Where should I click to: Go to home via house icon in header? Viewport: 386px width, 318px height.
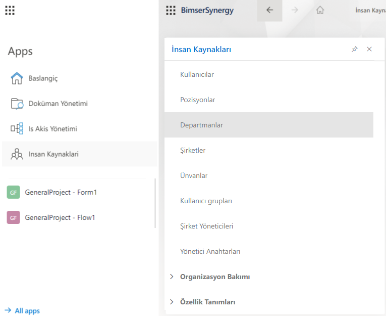[x=320, y=10]
